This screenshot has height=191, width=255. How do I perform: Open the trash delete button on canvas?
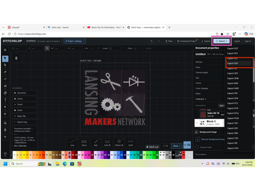click(16, 58)
